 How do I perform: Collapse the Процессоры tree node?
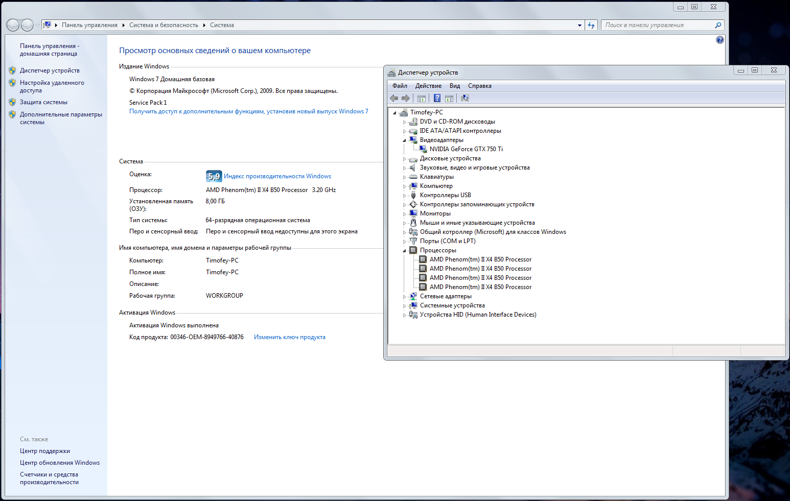point(404,251)
